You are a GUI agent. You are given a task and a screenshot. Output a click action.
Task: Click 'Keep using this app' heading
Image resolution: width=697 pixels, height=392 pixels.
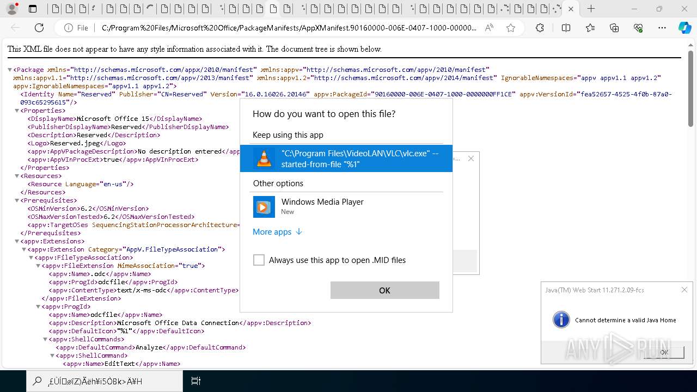(288, 135)
